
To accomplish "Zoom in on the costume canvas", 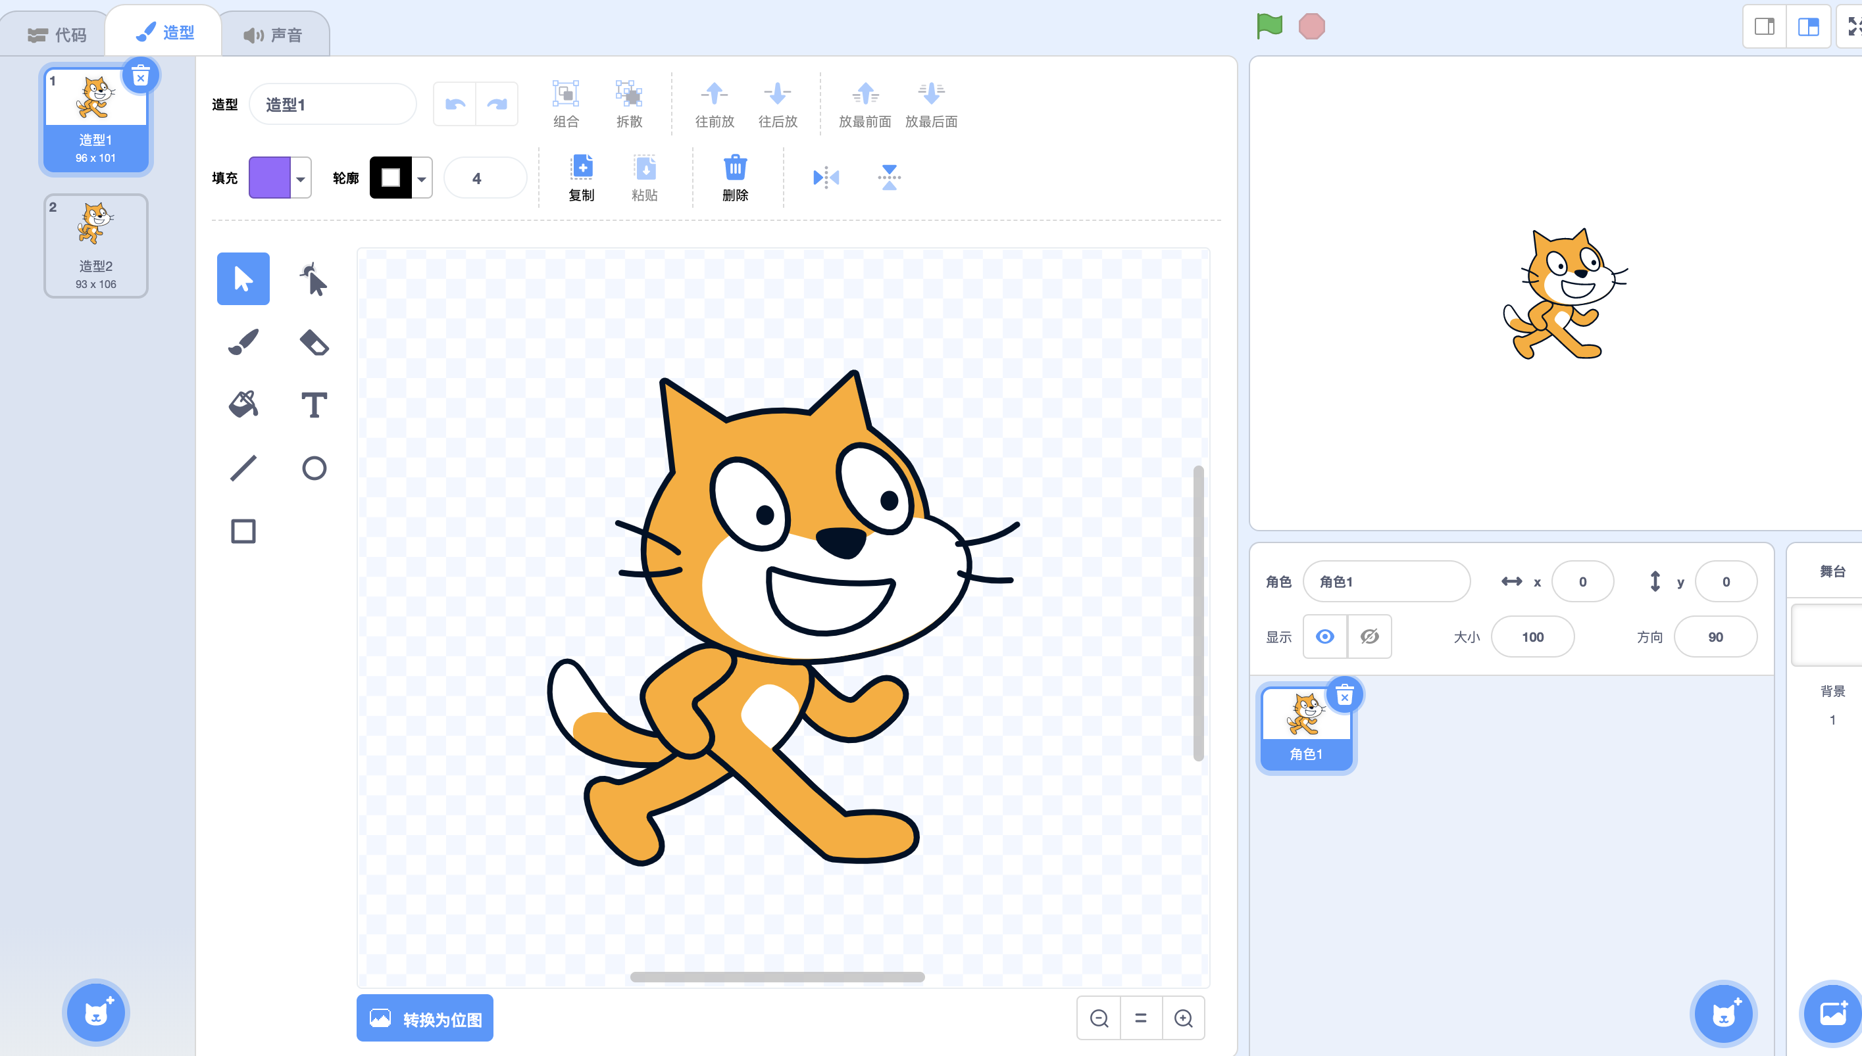I will [x=1184, y=1019].
